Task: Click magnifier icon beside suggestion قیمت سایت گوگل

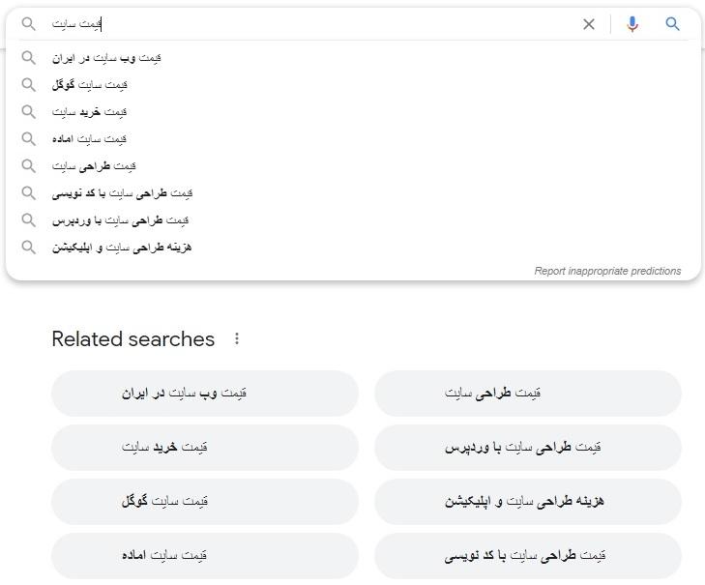Action: point(28,84)
